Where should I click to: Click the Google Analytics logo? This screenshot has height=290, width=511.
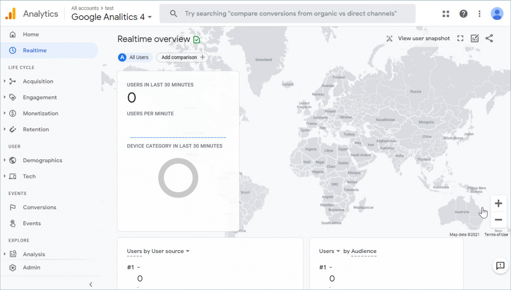(x=11, y=14)
